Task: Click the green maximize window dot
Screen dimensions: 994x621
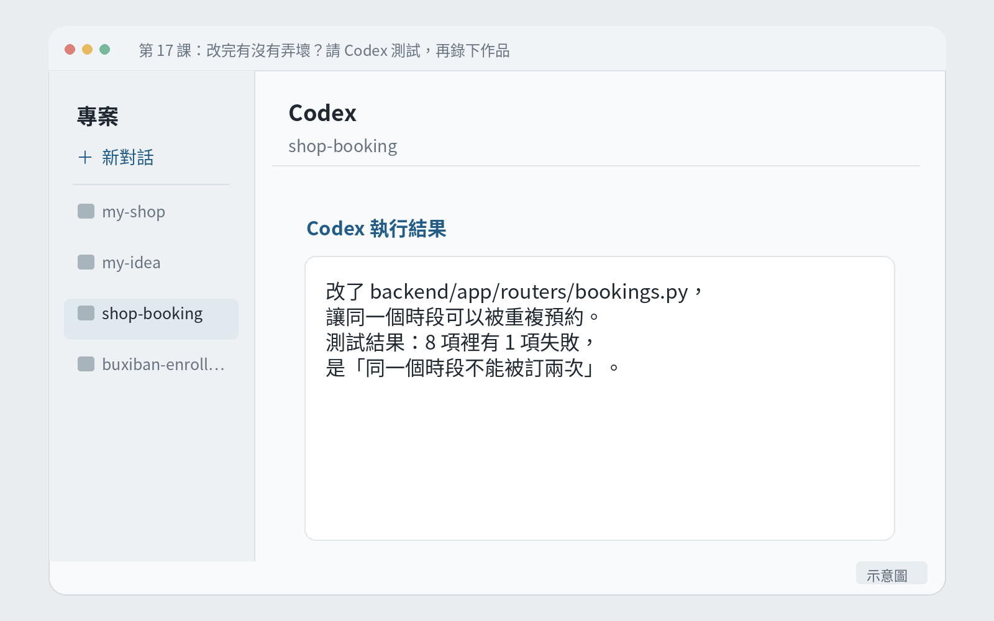Action: (105, 50)
